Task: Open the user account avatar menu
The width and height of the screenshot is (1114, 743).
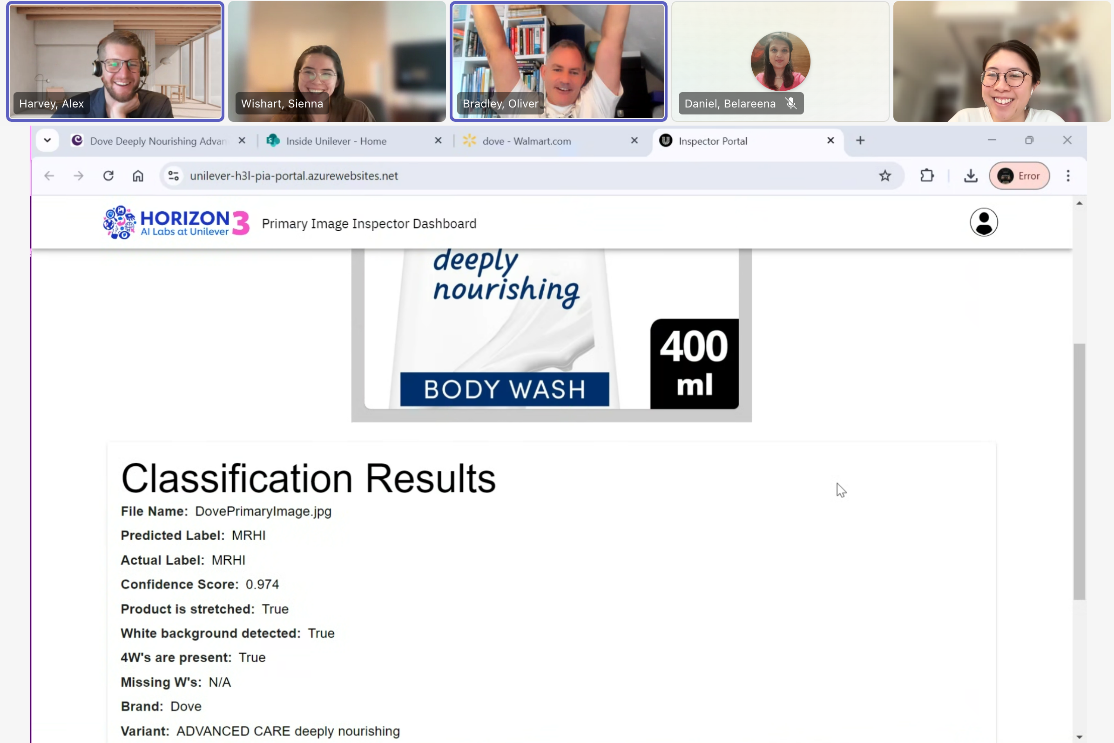Action: click(984, 222)
